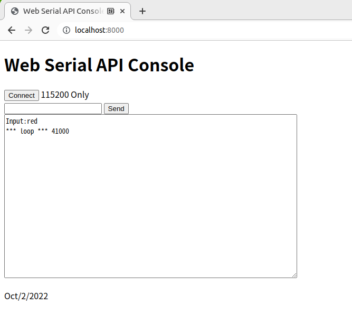Click the browser back arrow
Viewport: 352px width, 314px height.
tap(12, 30)
